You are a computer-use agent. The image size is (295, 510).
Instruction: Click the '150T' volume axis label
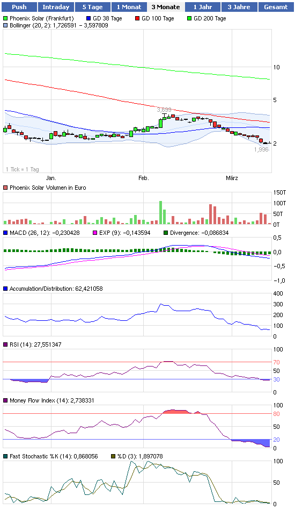280,192
